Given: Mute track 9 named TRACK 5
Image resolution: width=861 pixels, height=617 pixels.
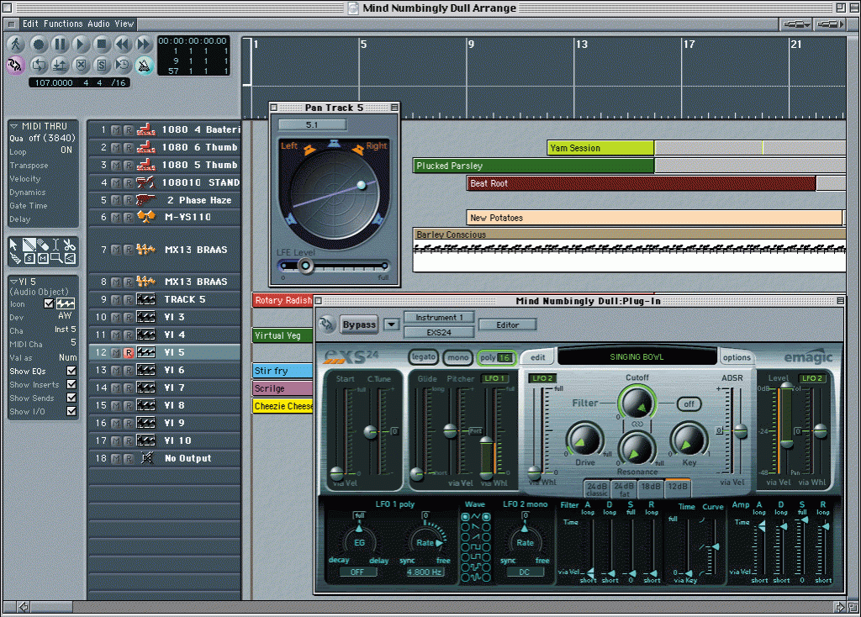Looking at the screenshot, I should 116,300.
